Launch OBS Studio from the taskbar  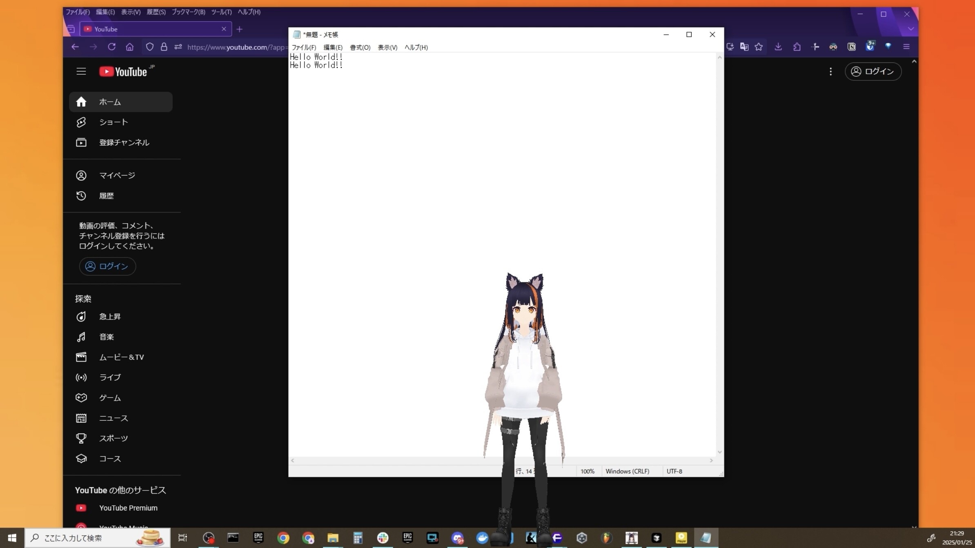208,538
